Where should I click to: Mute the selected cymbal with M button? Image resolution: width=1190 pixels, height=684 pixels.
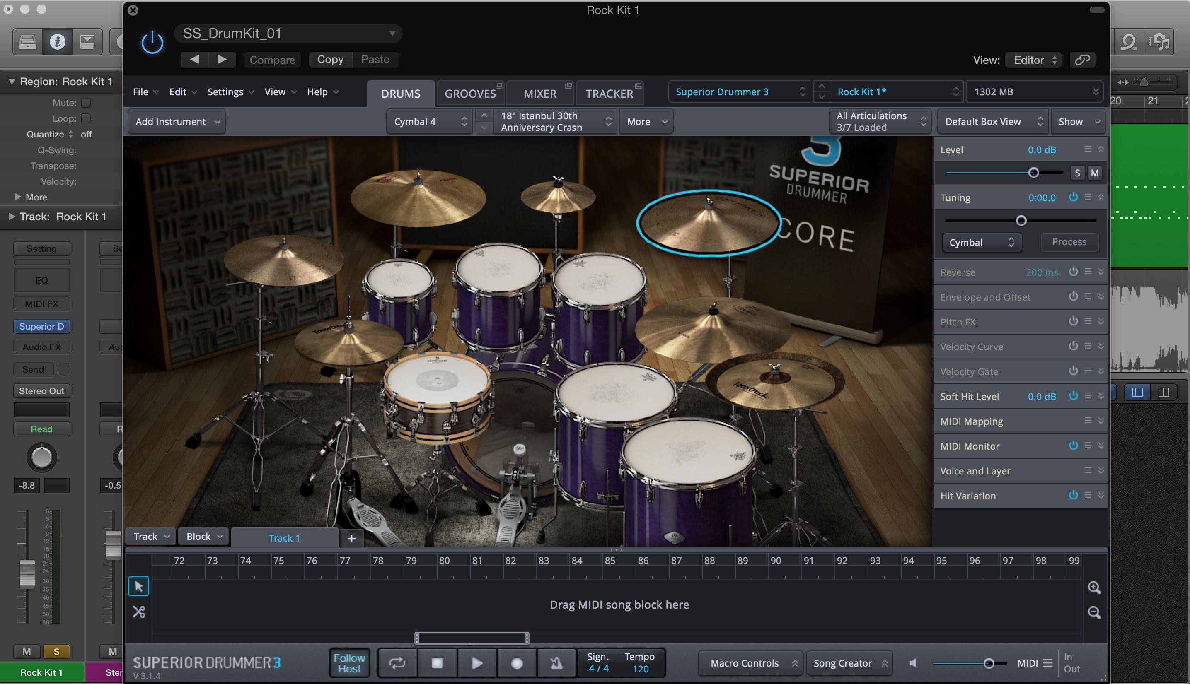(x=1095, y=173)
